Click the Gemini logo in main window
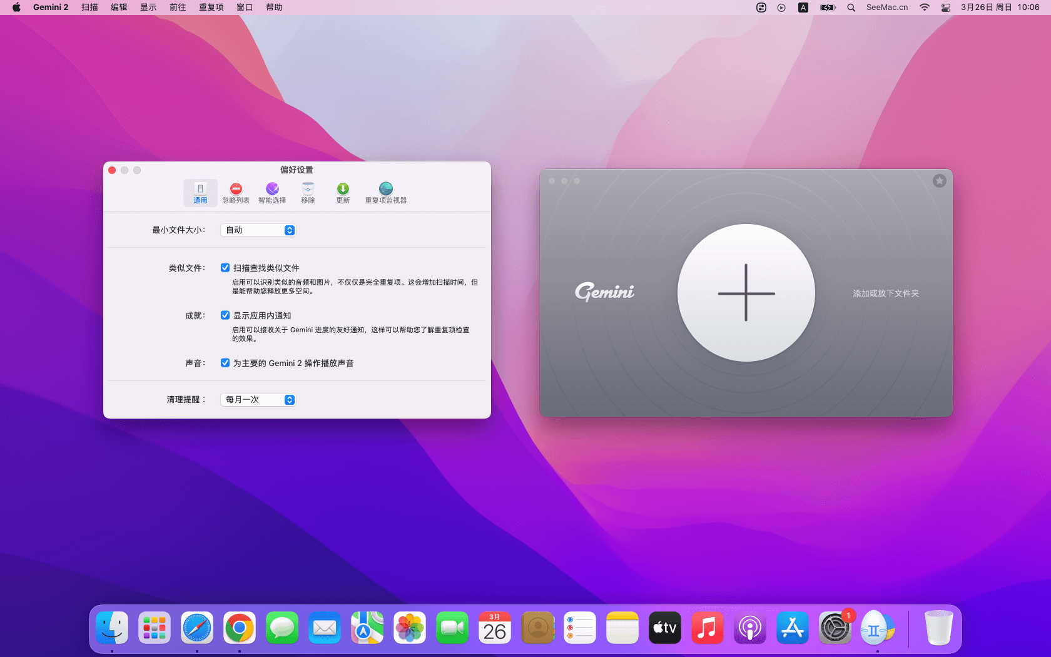The height and width of the screenshot is (657, 1051). tap(604, 292)
